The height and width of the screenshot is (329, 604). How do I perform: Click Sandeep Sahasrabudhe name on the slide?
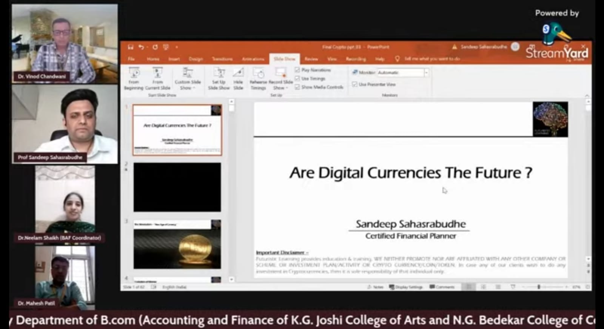[x=410, y=224]
